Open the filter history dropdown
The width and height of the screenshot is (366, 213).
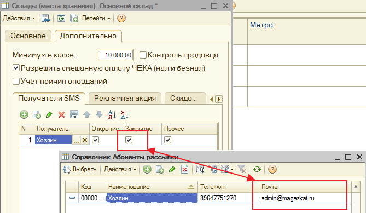point(227,169)
